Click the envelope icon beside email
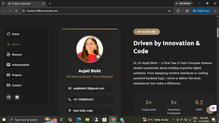Viewport: 219px width, 123px height. pos(70,88)
